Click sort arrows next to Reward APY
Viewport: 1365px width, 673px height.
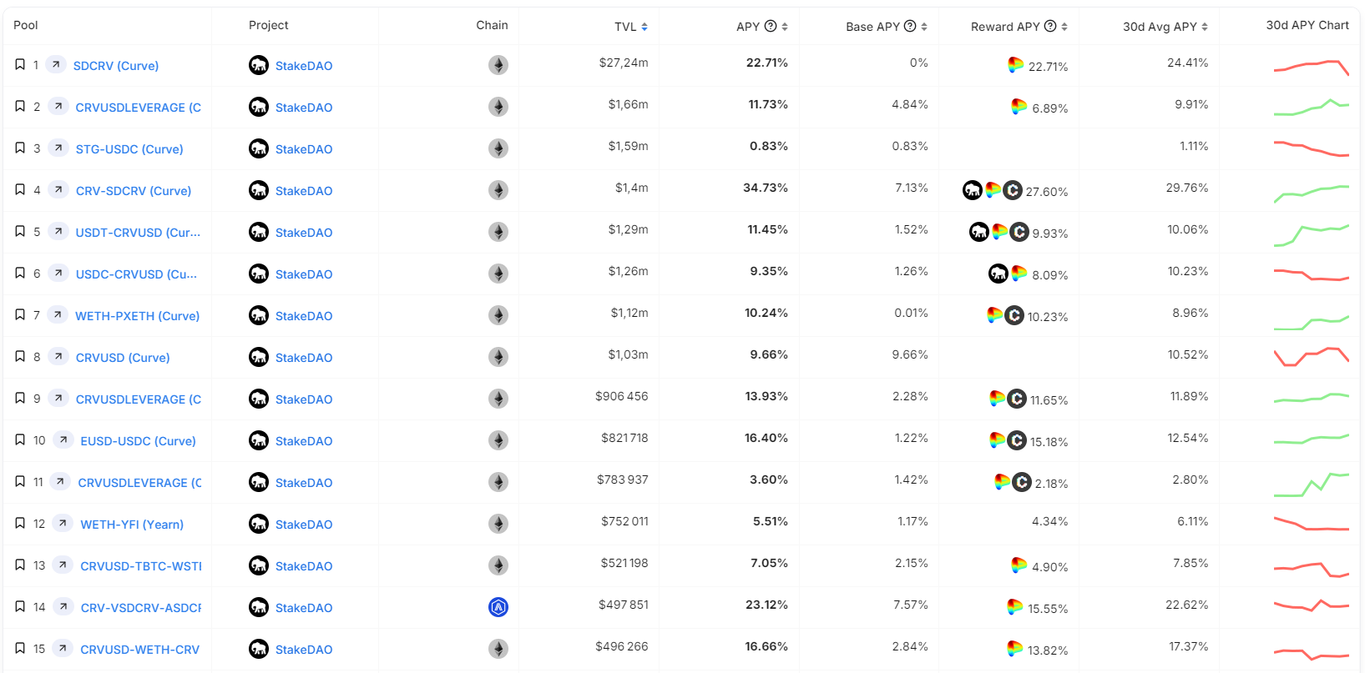coord(1064,27)
